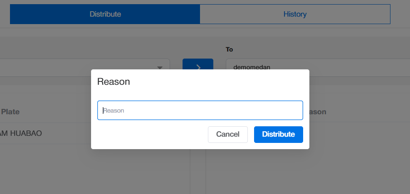Click the To label above demomedan
Image resolution: width=410 pixels, height=194 pixels.
pyautogui.click(x=229, y=49)
